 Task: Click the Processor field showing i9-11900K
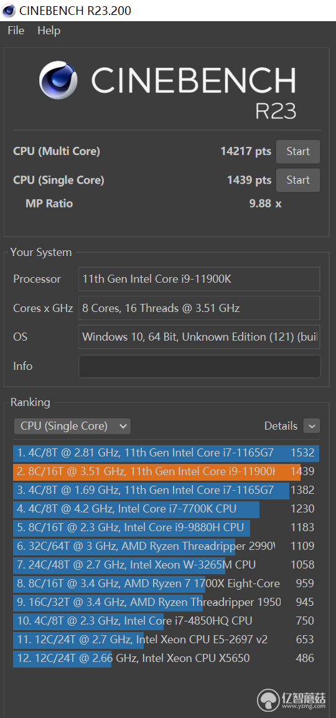[x=200, y=279]
